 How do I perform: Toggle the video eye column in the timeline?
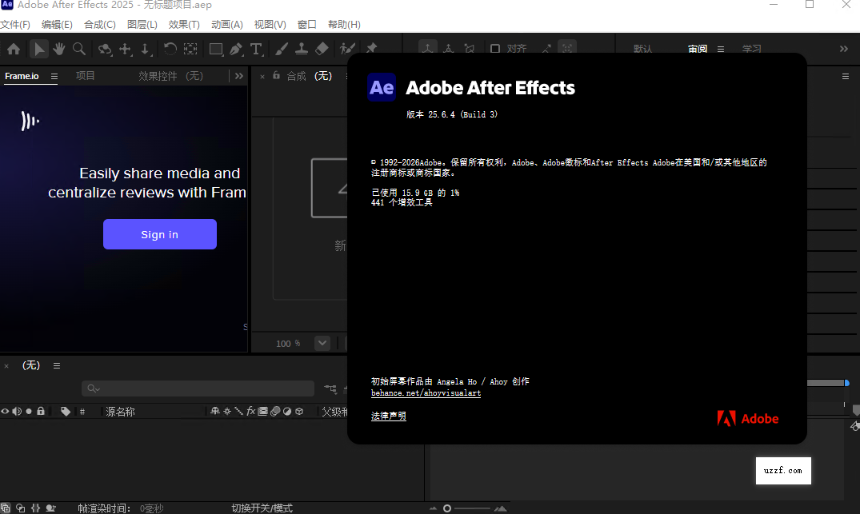point(6,411)
